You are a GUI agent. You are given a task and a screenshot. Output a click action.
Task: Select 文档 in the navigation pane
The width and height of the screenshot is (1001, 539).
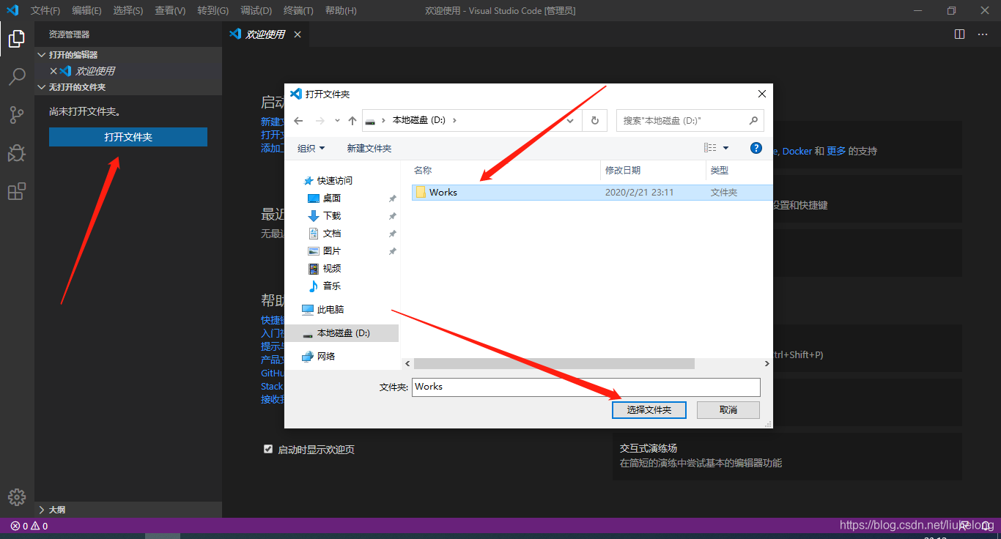pos(332,234)
